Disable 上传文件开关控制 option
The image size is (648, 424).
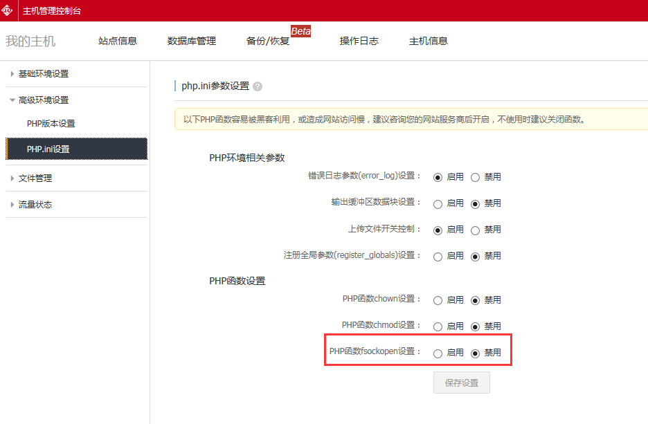[476, 230]
